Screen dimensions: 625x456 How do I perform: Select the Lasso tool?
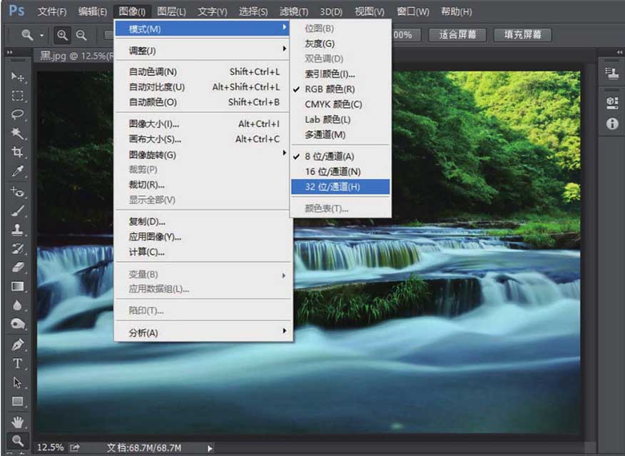(18, 114)
